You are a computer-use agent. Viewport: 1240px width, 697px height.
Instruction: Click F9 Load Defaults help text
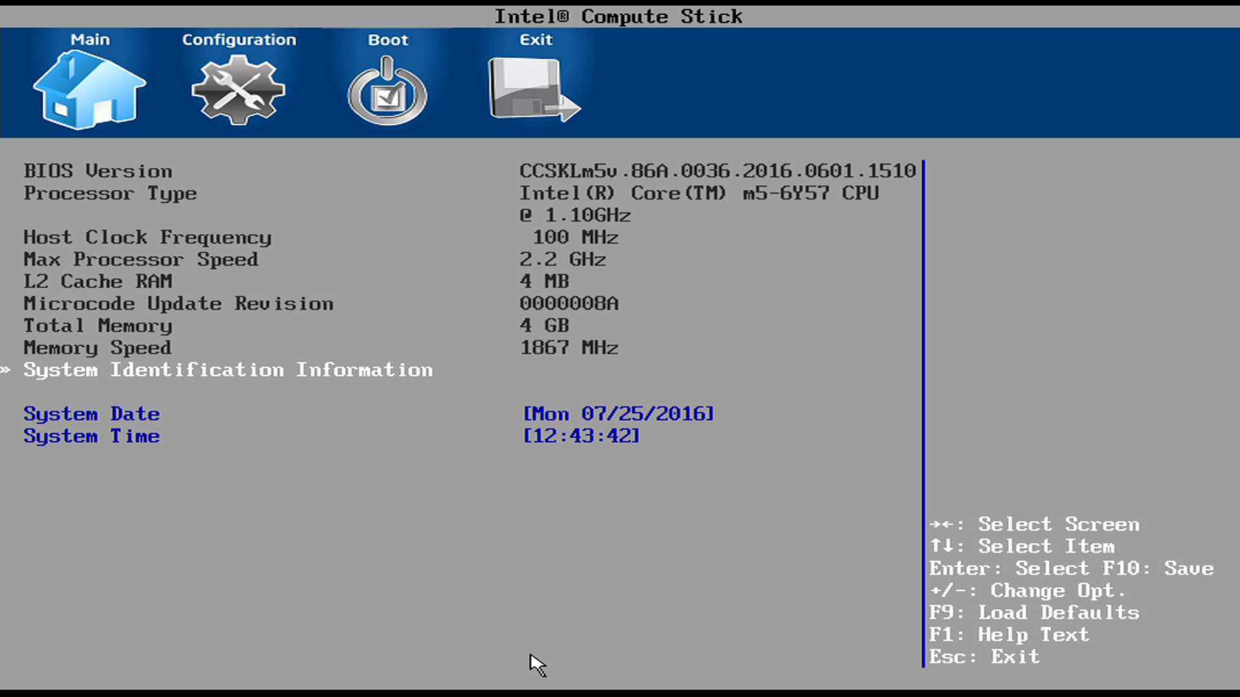pyautogui.click(x=1033, y=612)
